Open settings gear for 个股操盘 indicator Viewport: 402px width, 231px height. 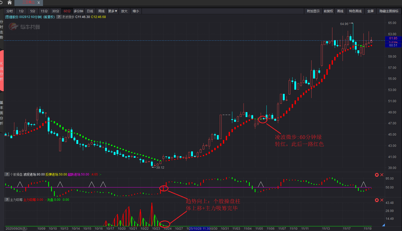click(x=377, y=175)
